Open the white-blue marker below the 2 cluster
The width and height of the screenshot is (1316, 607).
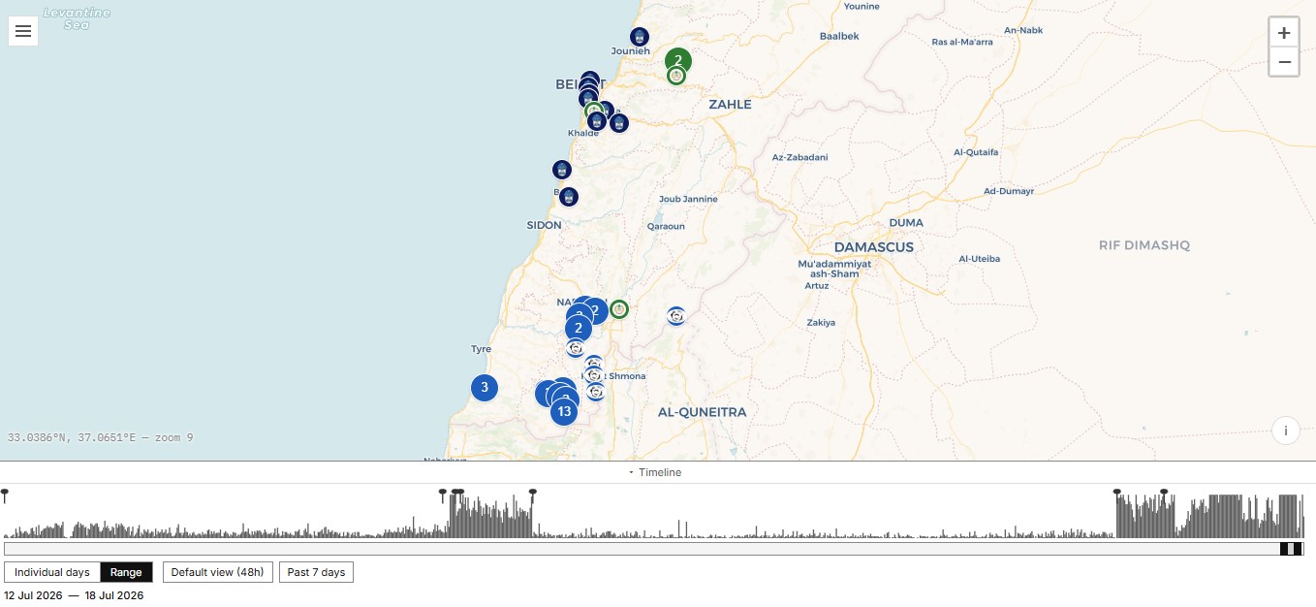click(x=576, y=348)
